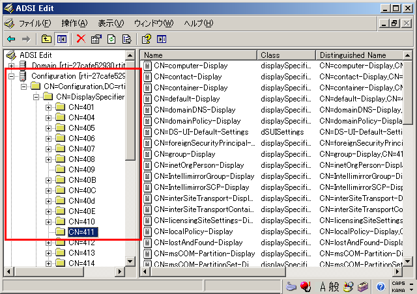The image size is (417, 294).
Task: Expand the CN=401 folder
Action: pyautogui.click(x=48, y=107)
